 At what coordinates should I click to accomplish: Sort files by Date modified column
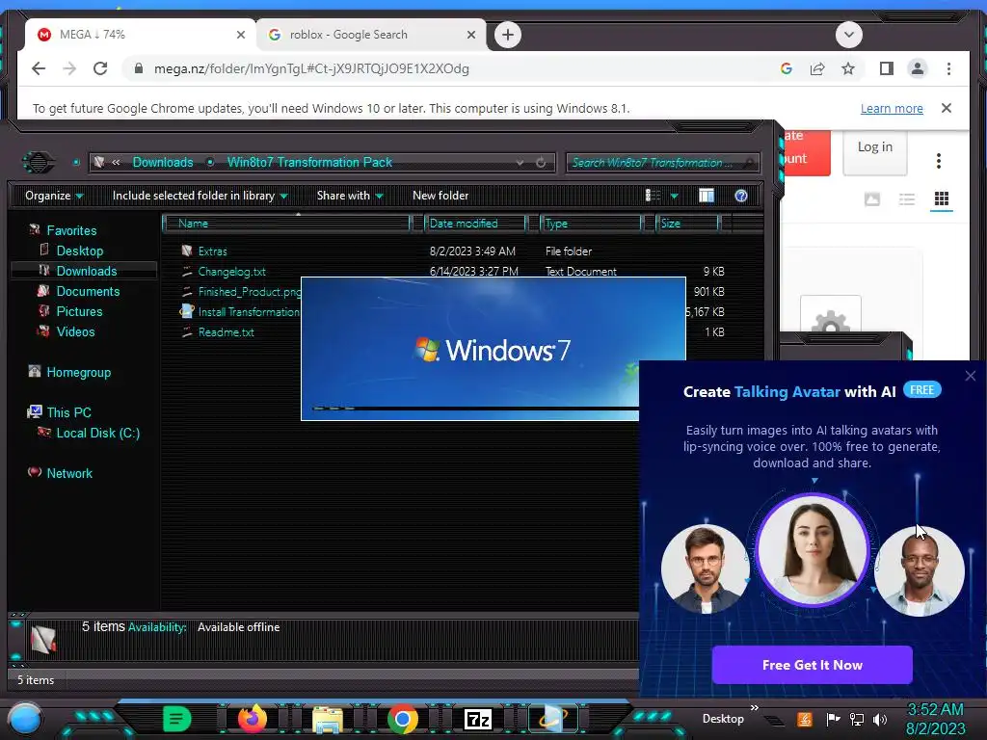(x=475, y=224)
